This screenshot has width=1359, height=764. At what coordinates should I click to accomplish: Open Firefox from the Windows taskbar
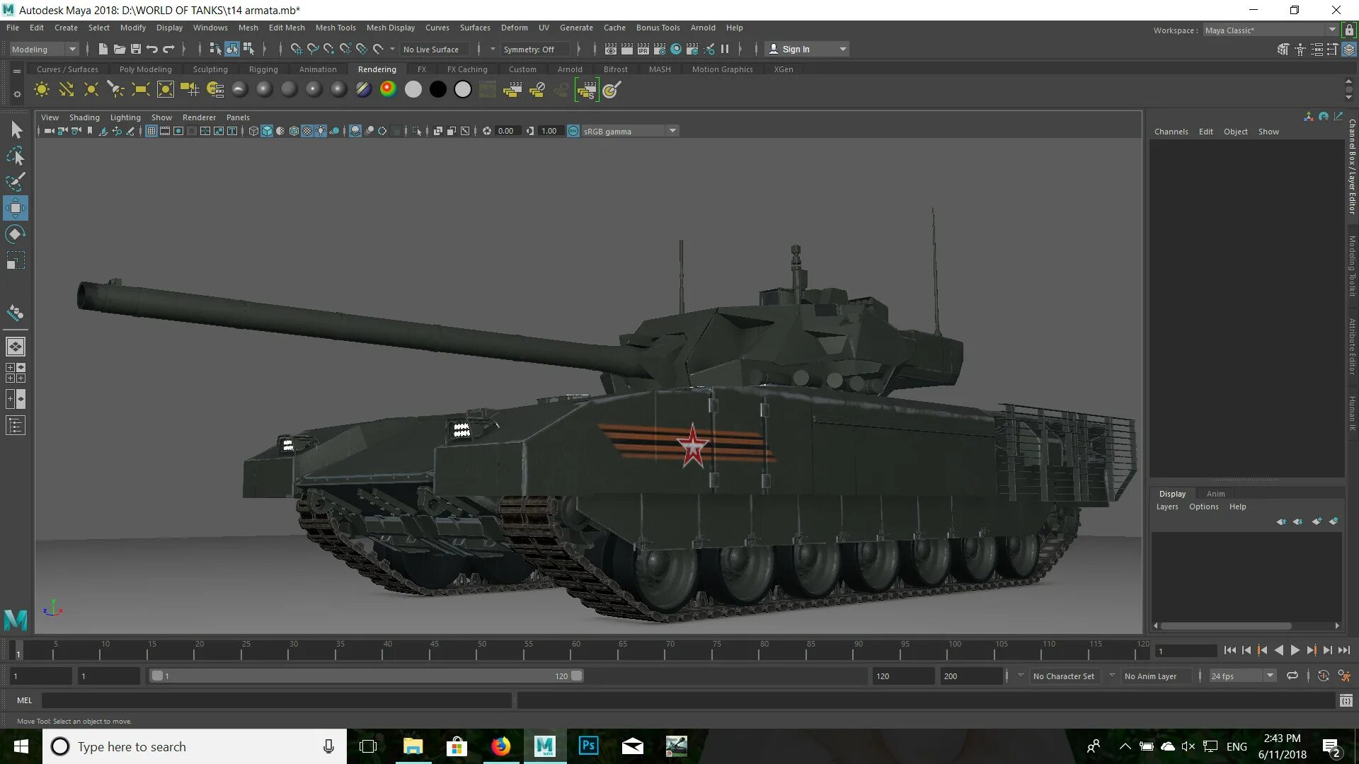pyautogui.click(x=500, y=746)
